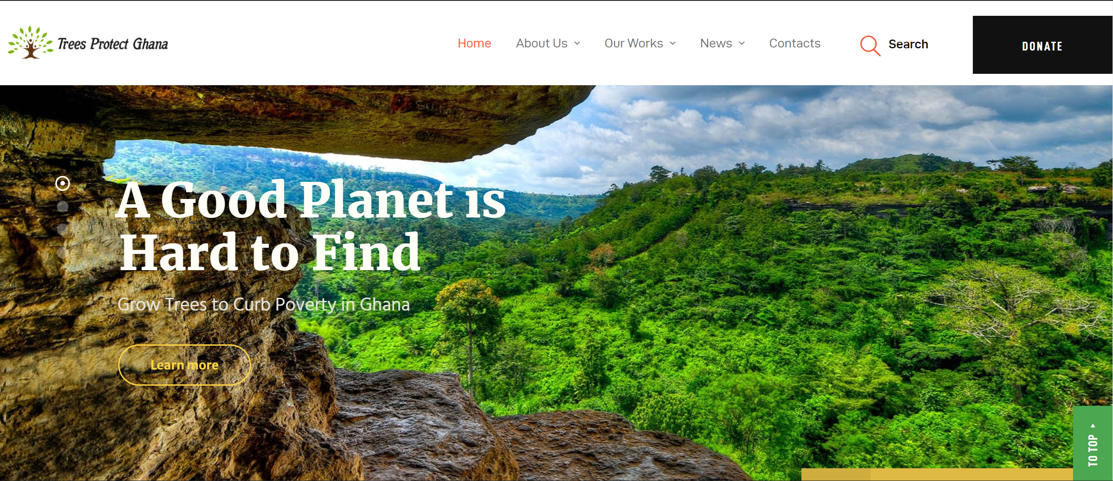Select the third slide indicator dot

[x=63, y=229]
